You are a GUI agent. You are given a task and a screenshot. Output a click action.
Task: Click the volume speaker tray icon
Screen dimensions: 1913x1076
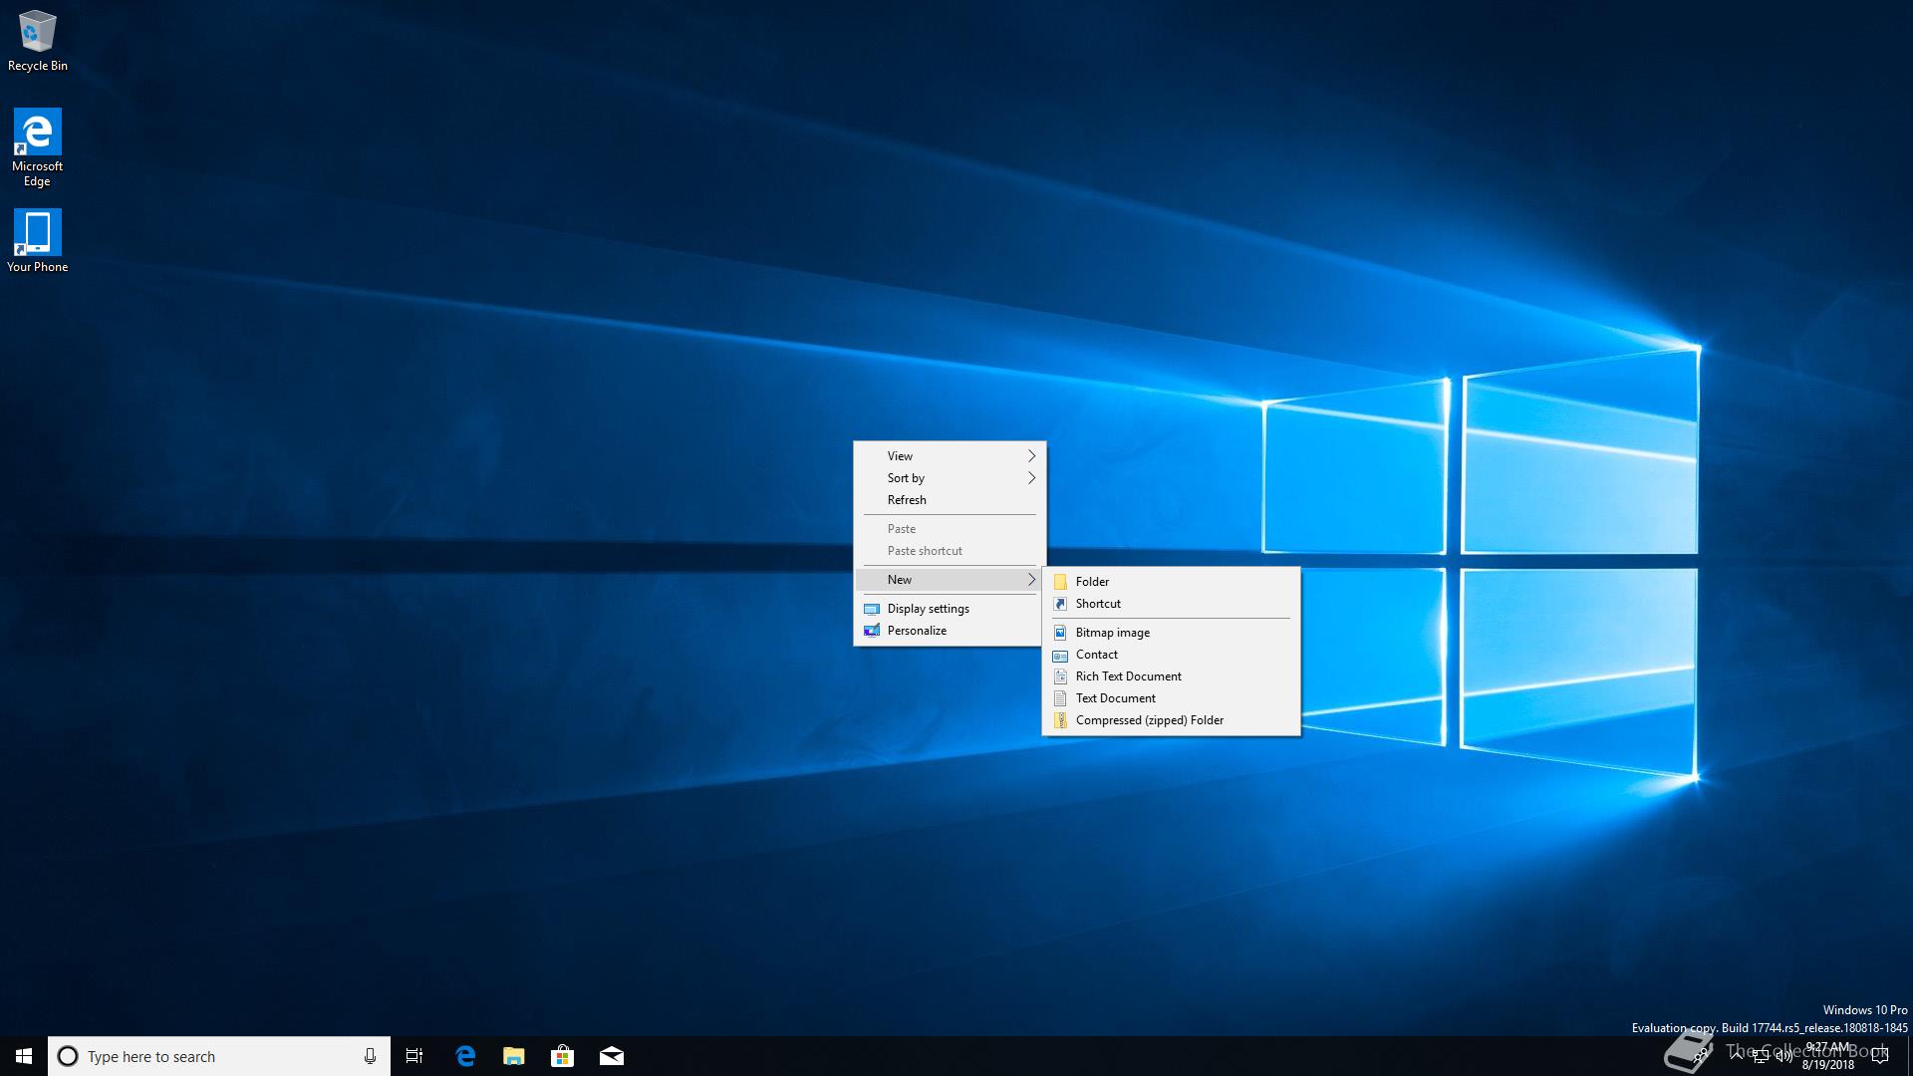pyautogui.click(x=1784, y=1056)
